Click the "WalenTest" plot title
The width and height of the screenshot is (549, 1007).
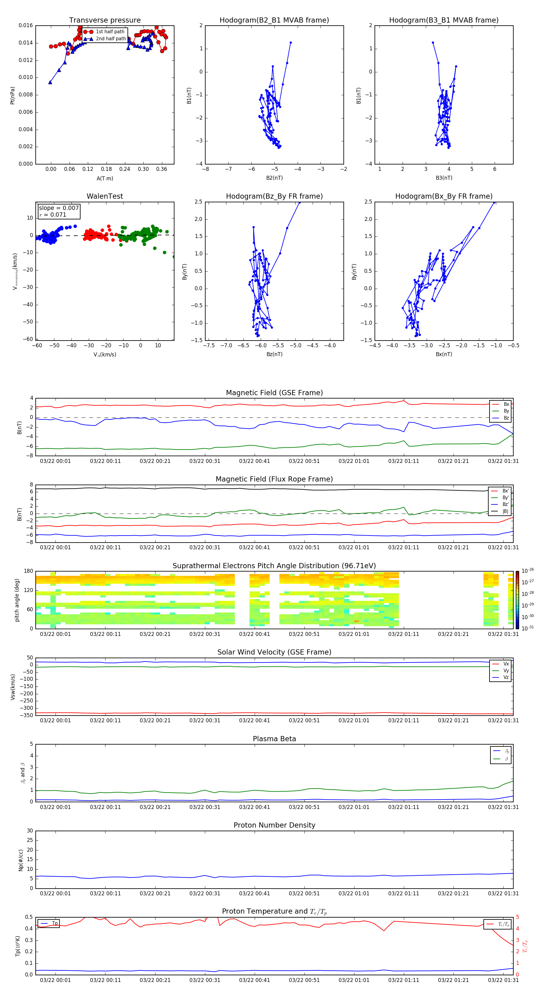pos(105,196)
